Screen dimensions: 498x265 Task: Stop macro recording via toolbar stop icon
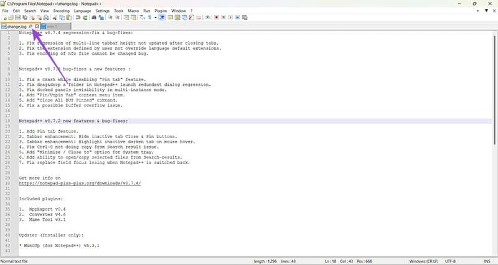(x=223, y=17)
